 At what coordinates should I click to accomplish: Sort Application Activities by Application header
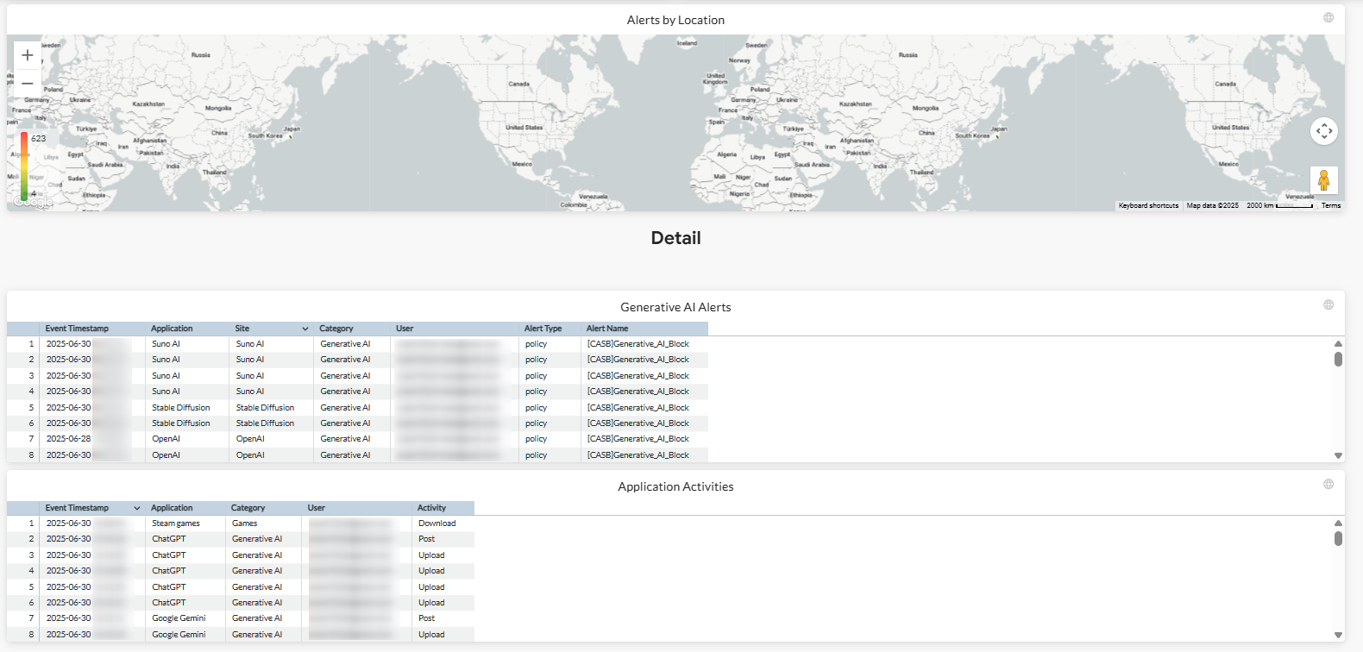pyautogui.click(x=172, y=508)
